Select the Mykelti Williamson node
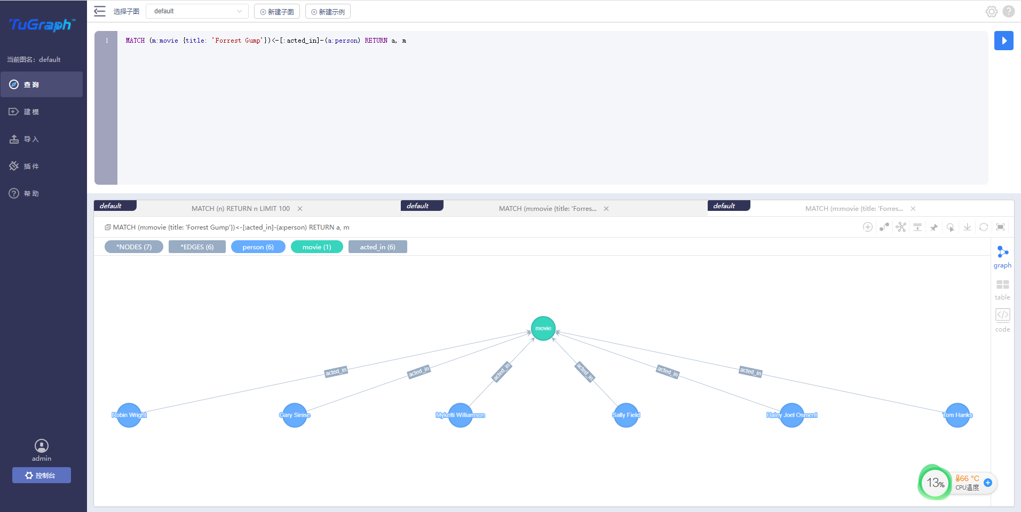Image resolution: width=1021 pixels, height=512 pixels. click(461, 415)
